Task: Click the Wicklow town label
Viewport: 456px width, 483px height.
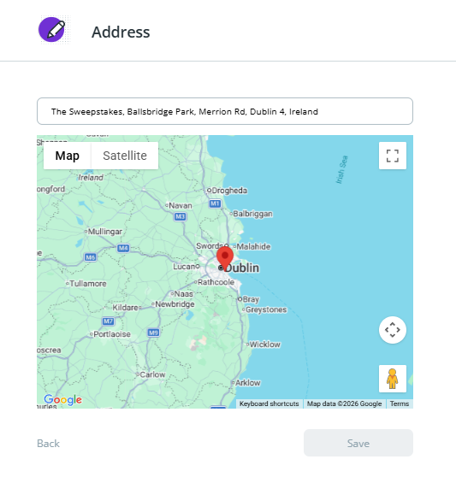Action: pos(265,345)
